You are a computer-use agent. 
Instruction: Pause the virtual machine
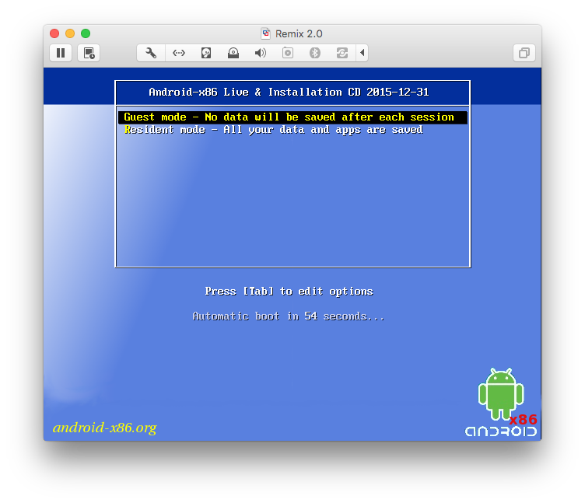click(61, 53)
